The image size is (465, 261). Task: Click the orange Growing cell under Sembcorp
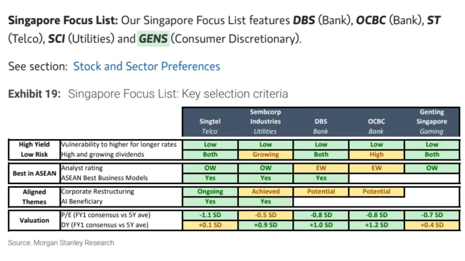point(266,154)
